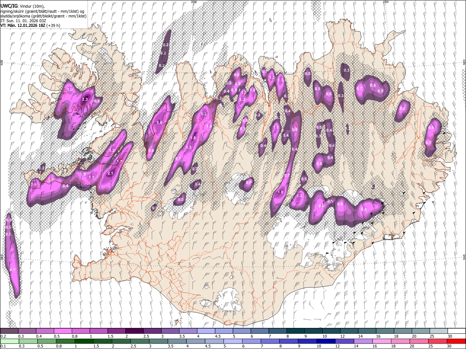Select the bright pink swatch at upper legend 0.5
This screenshot has width=466, height=349.
63,331
